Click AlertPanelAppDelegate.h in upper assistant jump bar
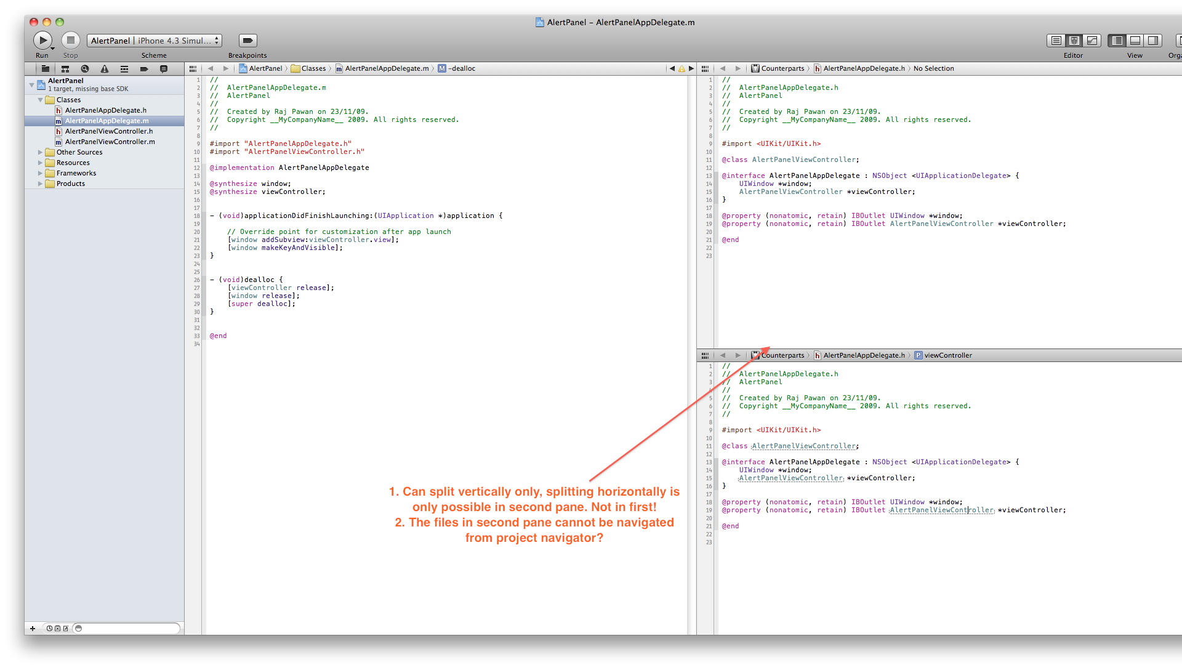 coord(859,68)
